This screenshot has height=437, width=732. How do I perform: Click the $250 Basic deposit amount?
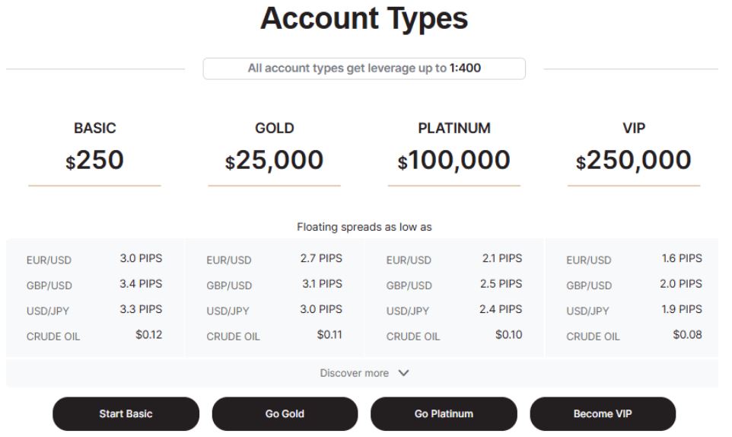[x=94, y=161]
